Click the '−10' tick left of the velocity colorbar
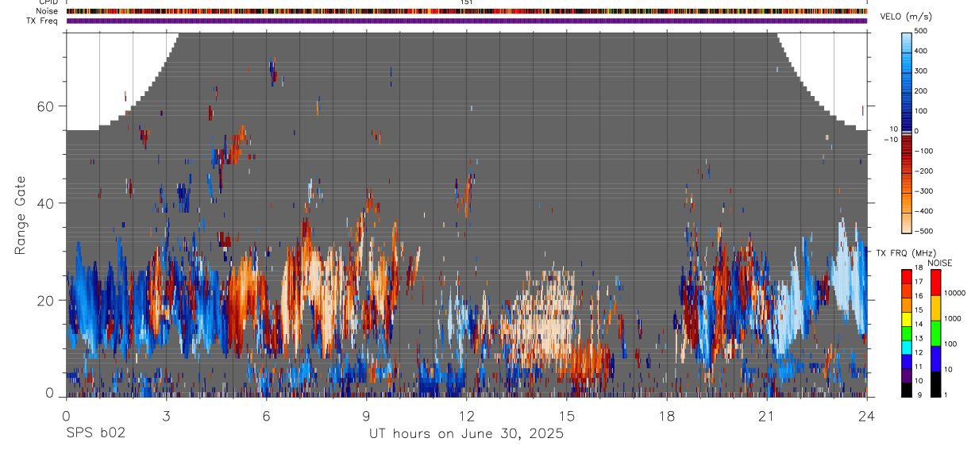This screenshot has height=450, width=975. coord(891,140)
